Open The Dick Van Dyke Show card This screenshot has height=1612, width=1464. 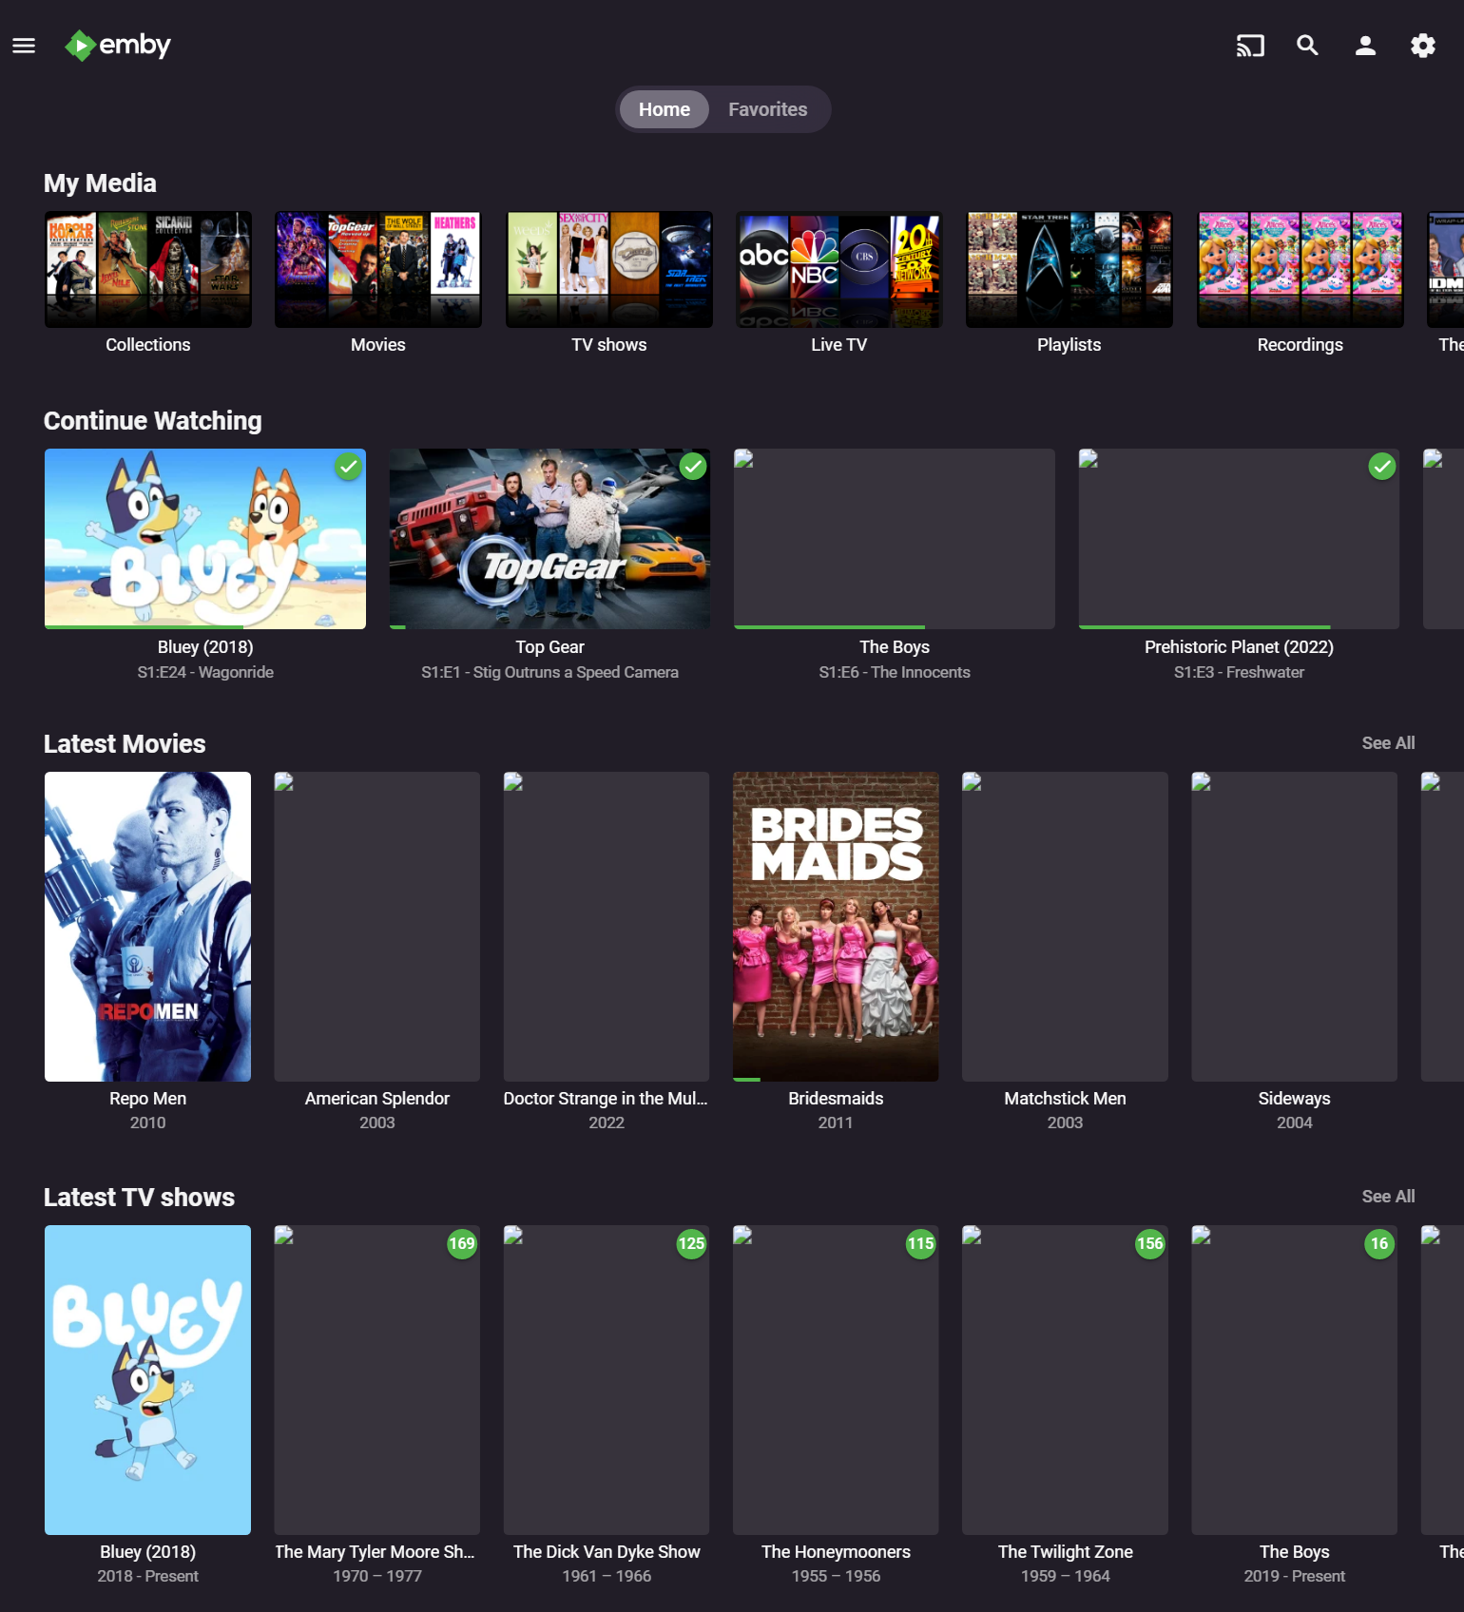point(607,1380)
